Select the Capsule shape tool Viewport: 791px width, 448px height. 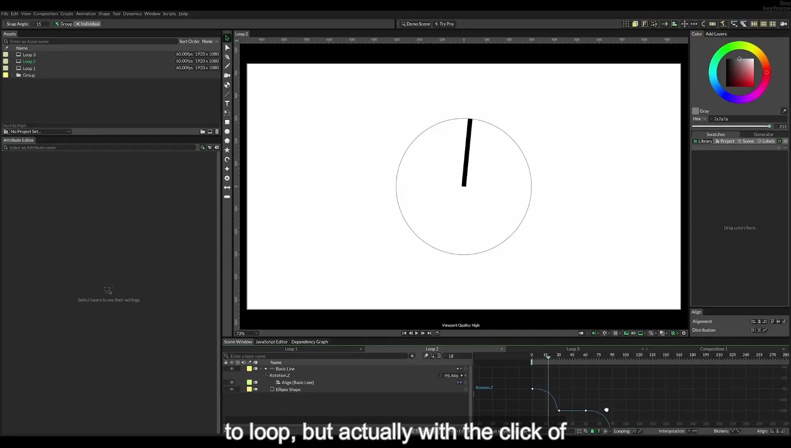(227, 197)
